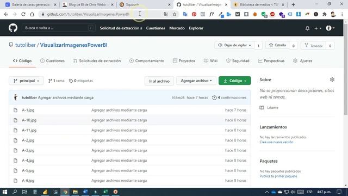Screen dimensions: 348x196
Task: Bookmark this page with the star icon
Action: coord(175,14)
